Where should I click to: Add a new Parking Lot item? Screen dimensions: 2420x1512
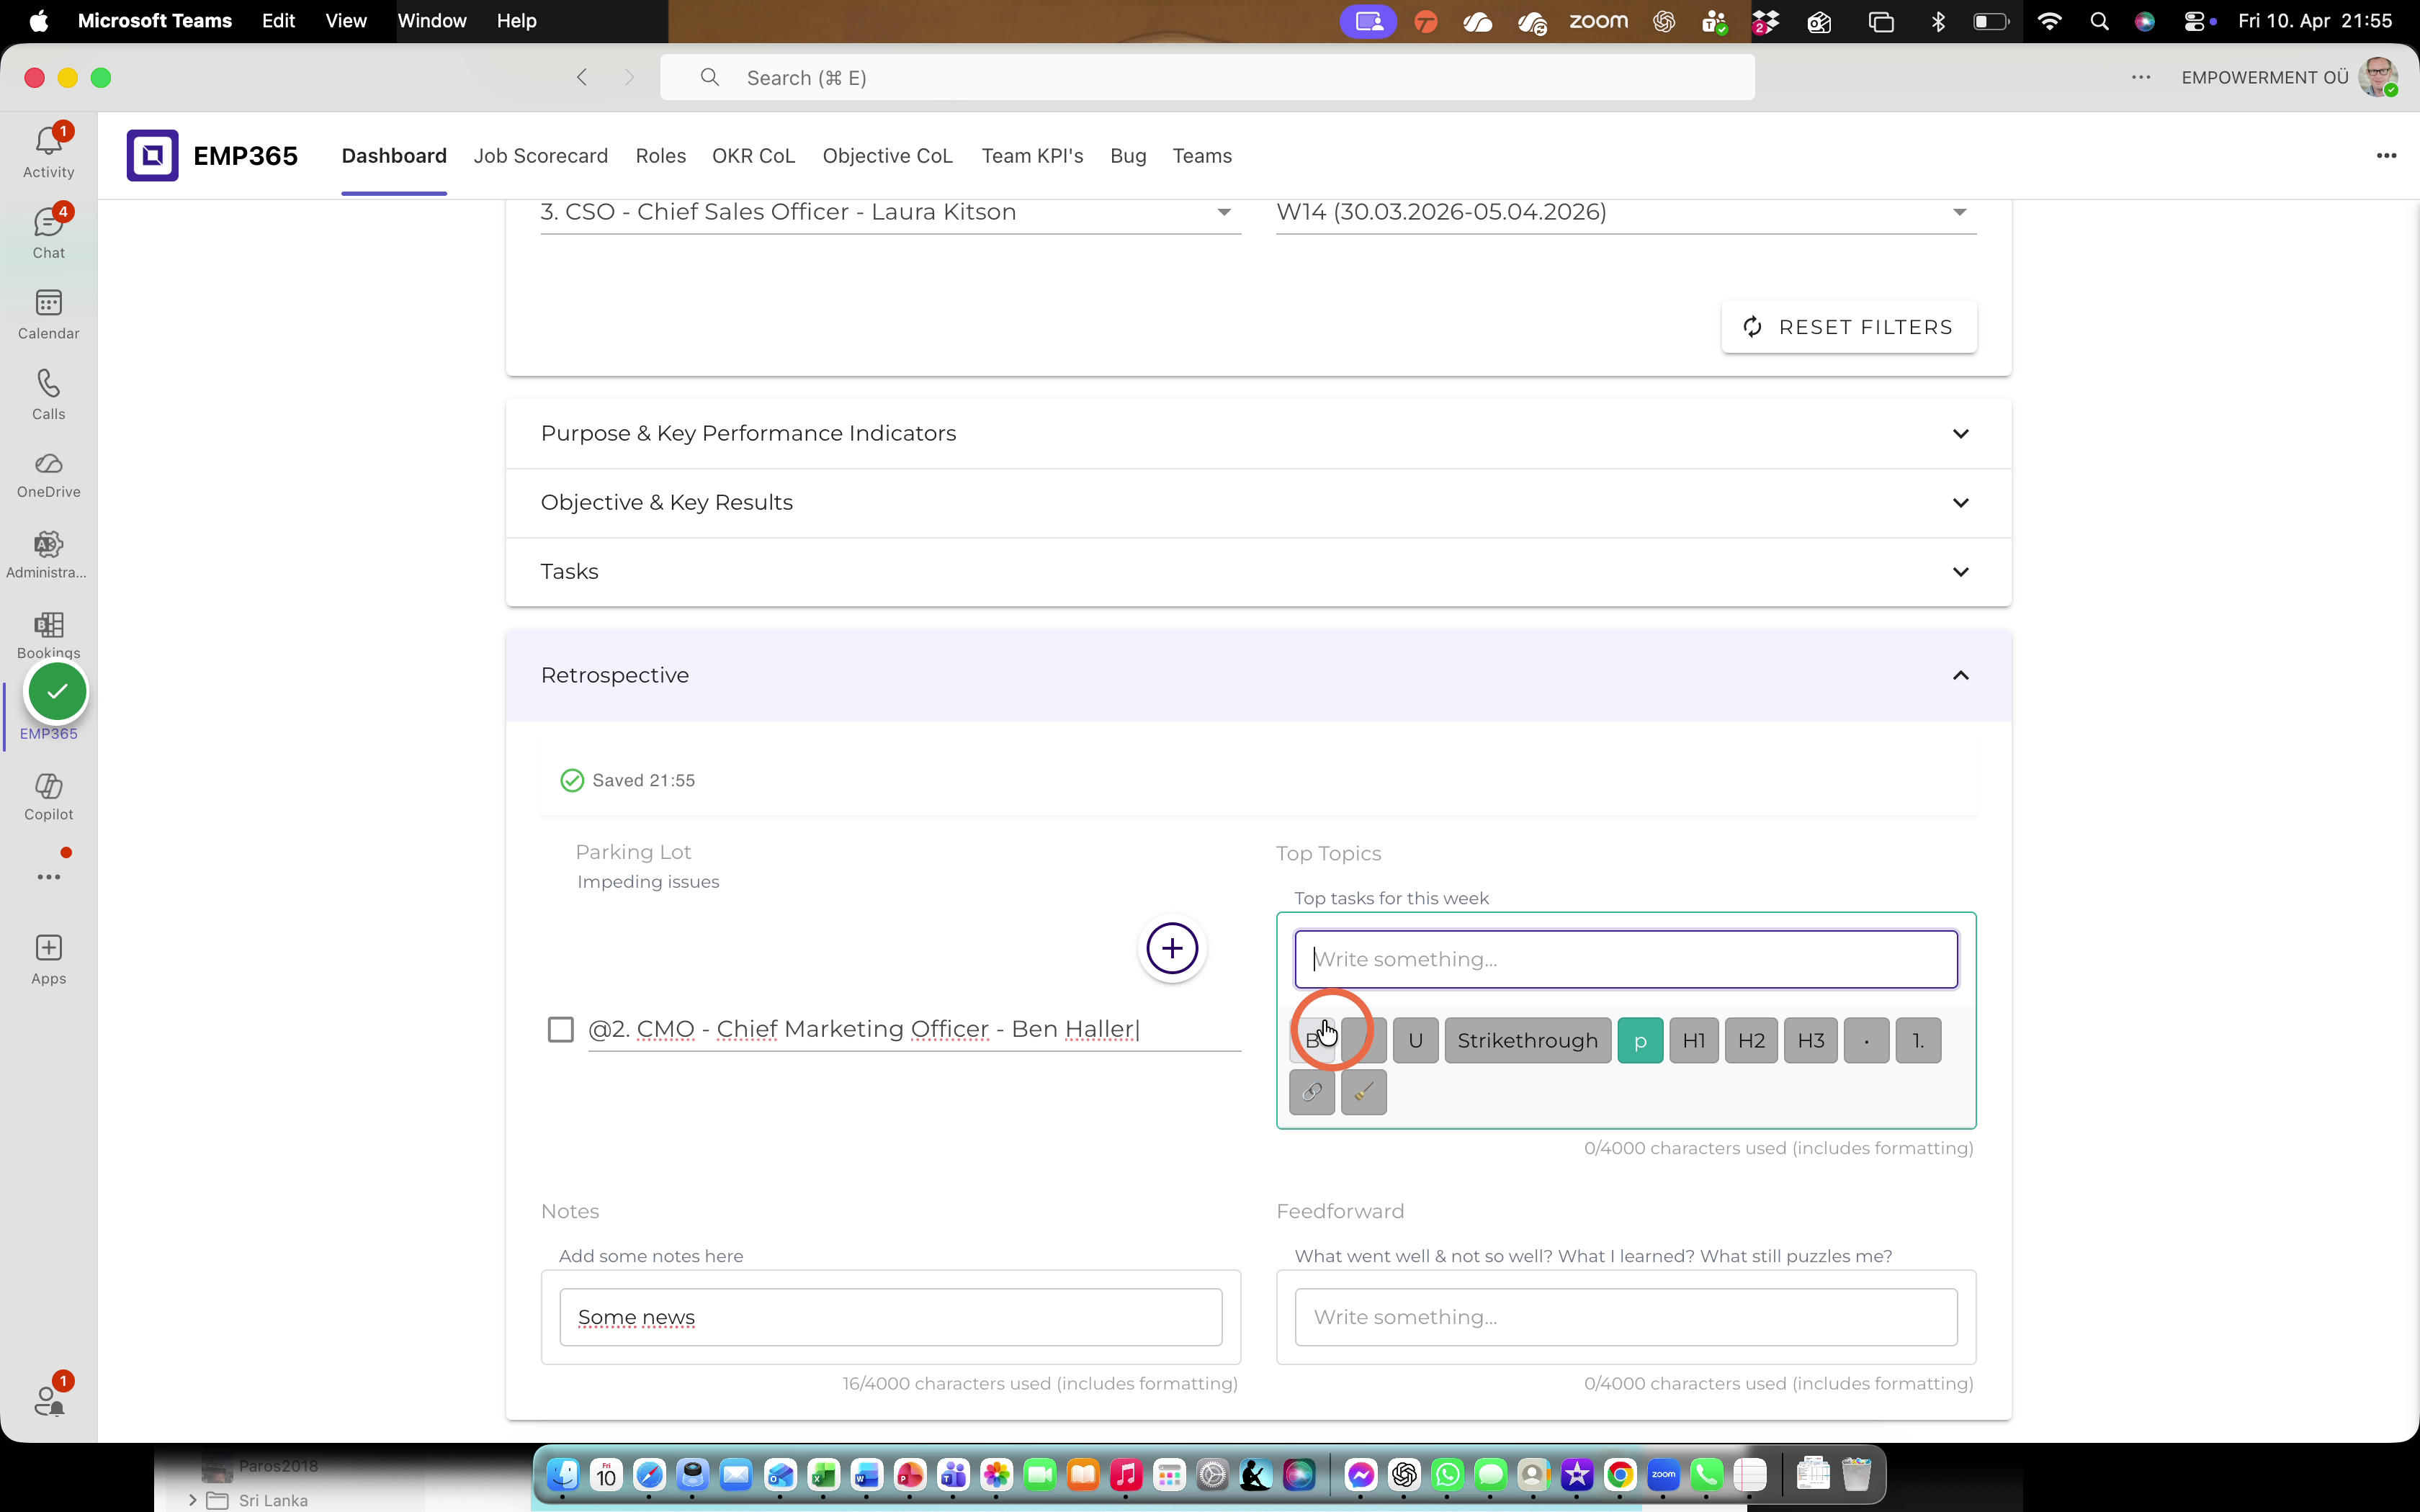(x=1172, y=948)
